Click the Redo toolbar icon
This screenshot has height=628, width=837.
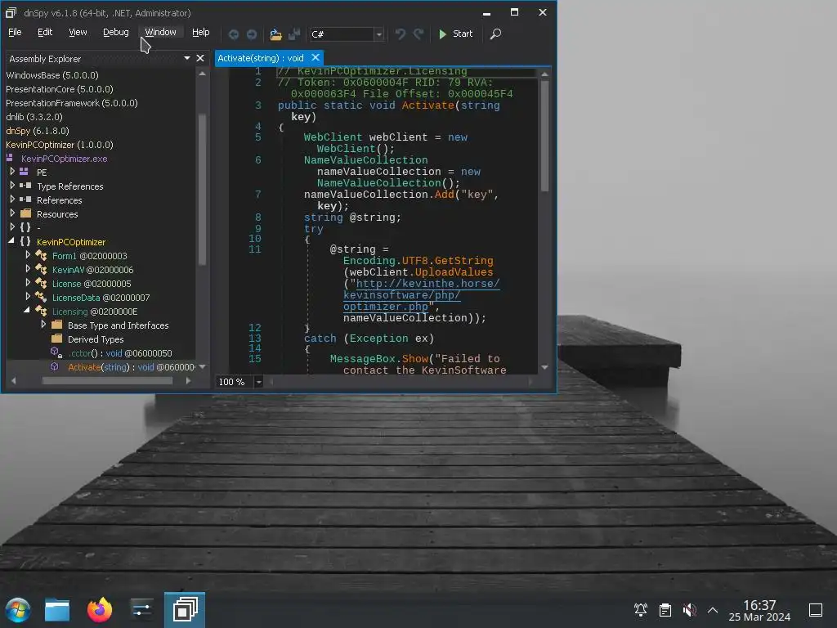click(418, 34)
